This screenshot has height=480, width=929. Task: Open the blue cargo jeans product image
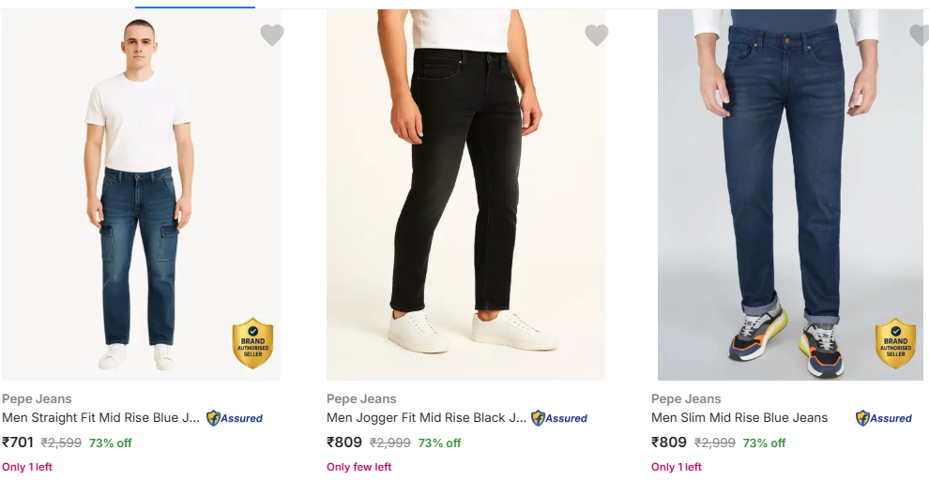coord(141,195)
